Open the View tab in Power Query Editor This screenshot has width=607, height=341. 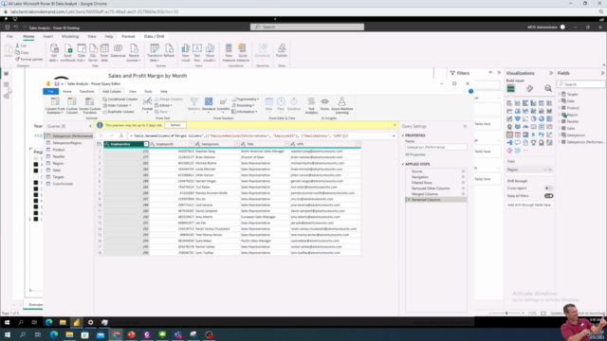(x=133, y=92)
